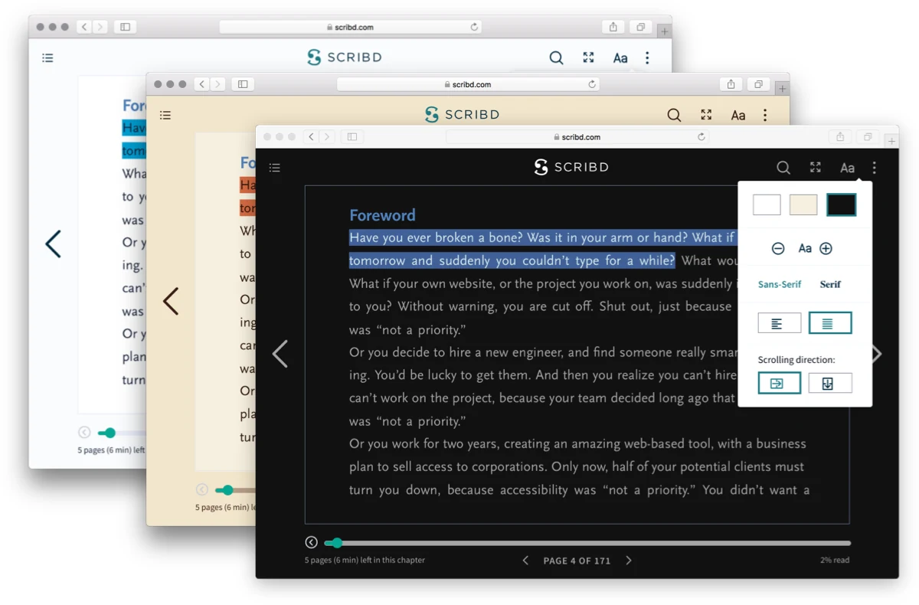Click Share button in front Safari window
This screenshot has width=919, height=605.
(x=840, y=137)
